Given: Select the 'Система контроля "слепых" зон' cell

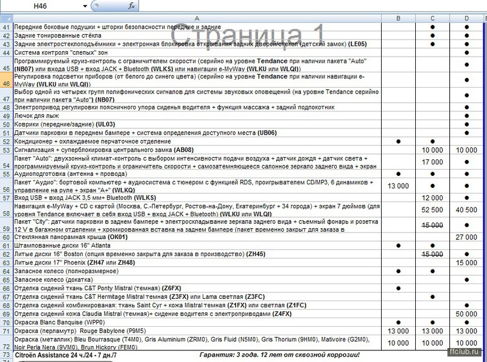Looking at the screenshot, I should (x=197, y=52).
